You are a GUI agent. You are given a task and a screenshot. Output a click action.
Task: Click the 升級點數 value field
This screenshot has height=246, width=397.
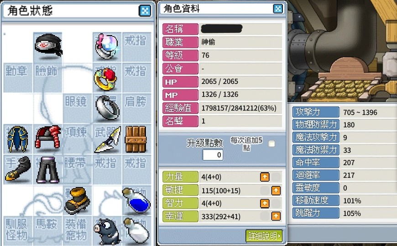pyautogui.click(x=213, y=155)
